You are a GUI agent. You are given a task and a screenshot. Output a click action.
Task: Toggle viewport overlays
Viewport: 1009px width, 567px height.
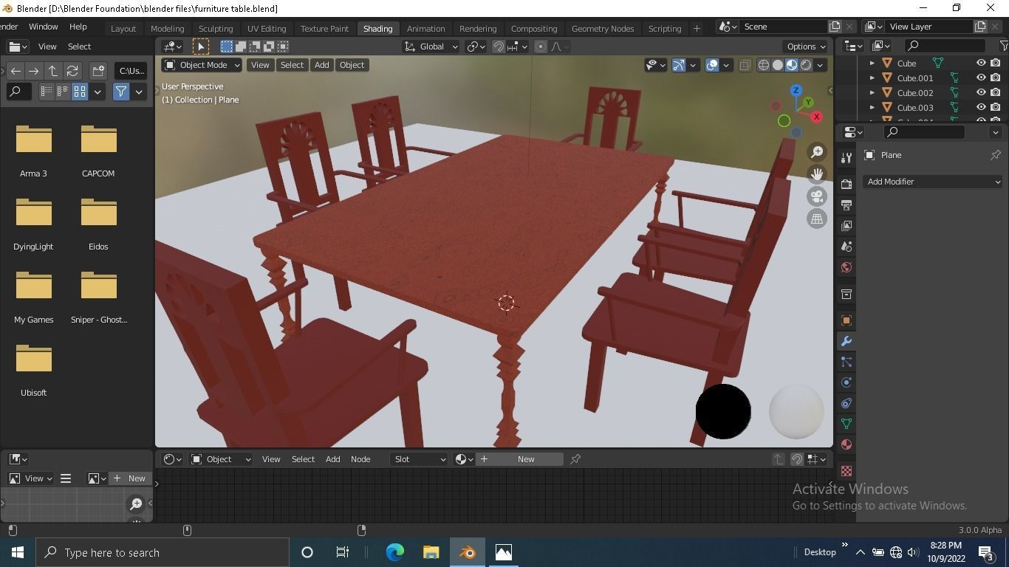[x=712, y=65]
